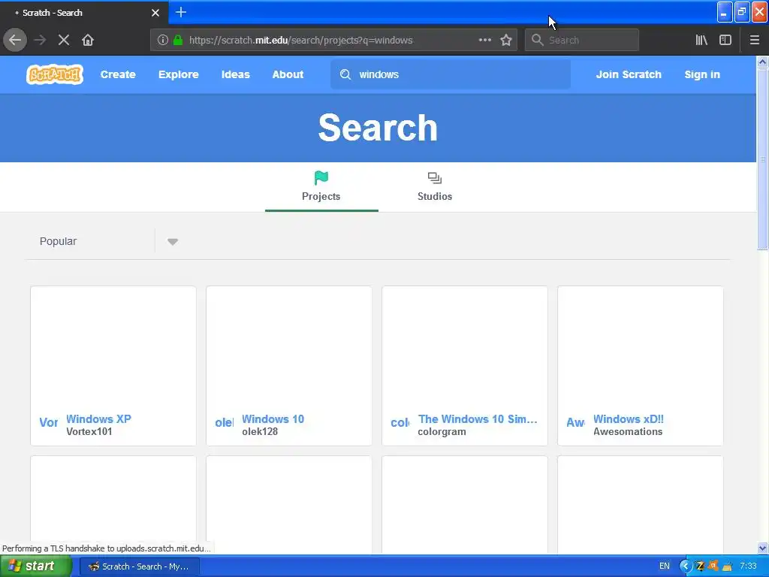Viewport: 769px width, 577px height.
Task: Open the Create menu item
Action: tap(118, 74)
